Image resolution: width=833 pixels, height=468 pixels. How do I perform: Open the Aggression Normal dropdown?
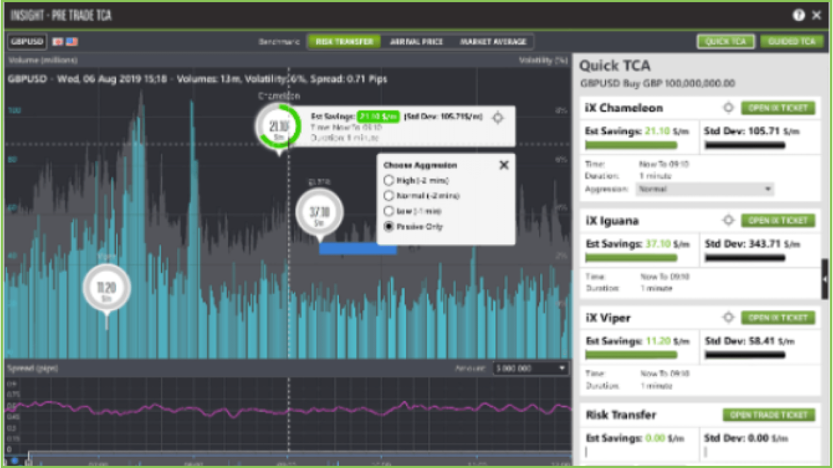705,189
